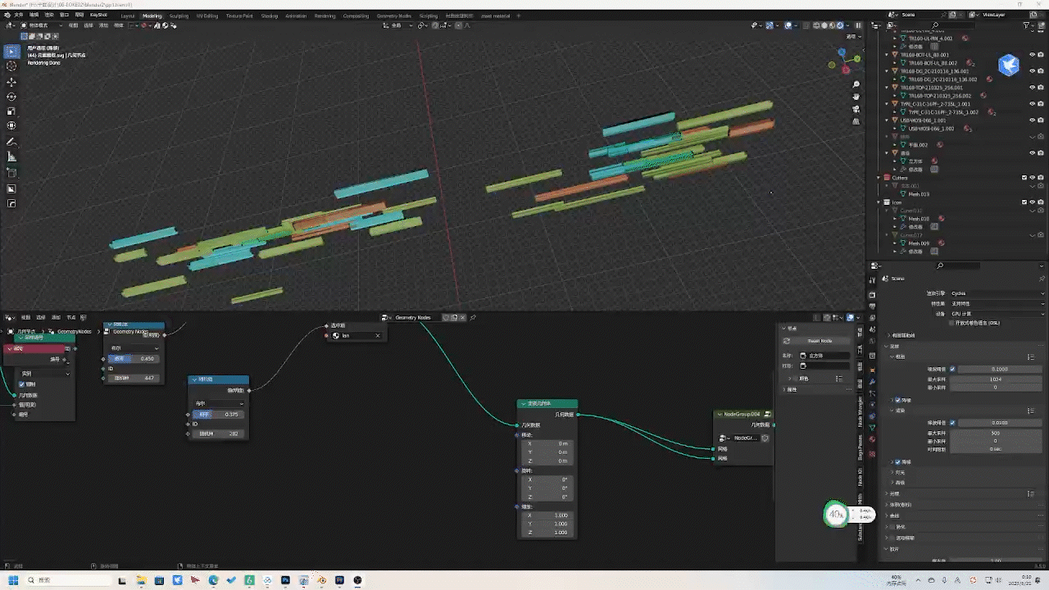Adjust viewport noise threshold 0.1000 field
This screenshot has width=1049, height=590.
pyautogui.click(x=999, y=369)
